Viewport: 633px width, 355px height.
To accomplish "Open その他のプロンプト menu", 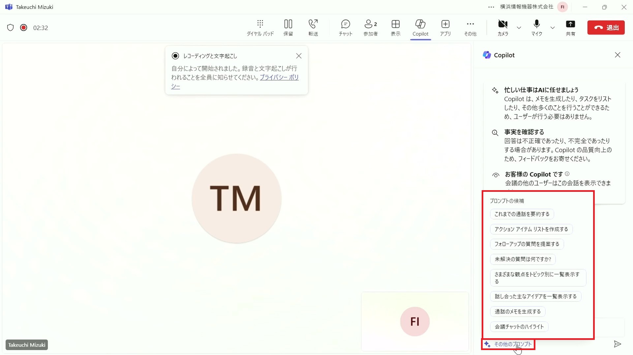I will tap(508, 344).
